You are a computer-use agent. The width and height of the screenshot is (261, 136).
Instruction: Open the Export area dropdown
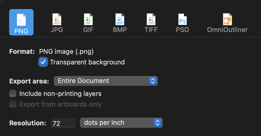click(x=106, y=81)
